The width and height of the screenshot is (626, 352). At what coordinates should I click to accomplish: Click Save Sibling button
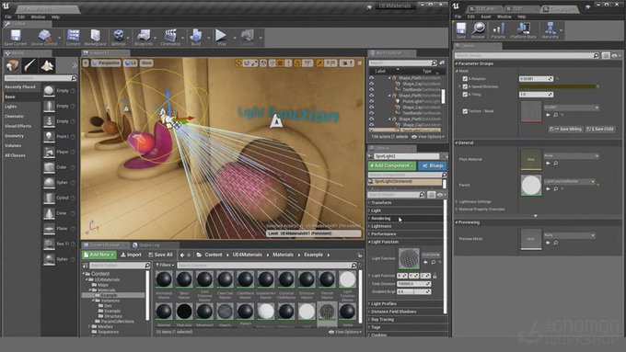coord(566,130)
